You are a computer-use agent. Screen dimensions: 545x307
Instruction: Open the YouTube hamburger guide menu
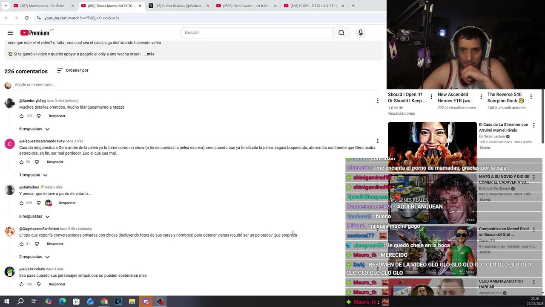[10, 33]
